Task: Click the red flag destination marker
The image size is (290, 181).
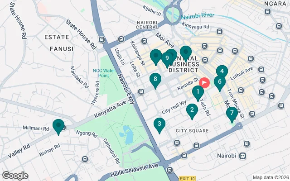Action: tap(204, 82)
